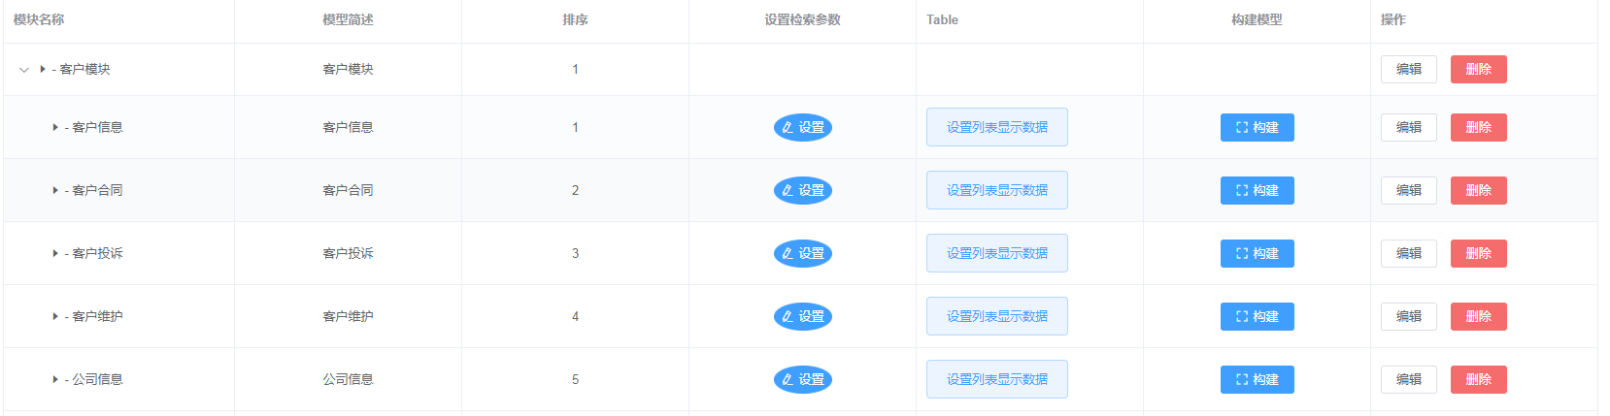Edit the 客户维护 row
This screenshot has width=1610, height=416.
click(x=1409, y=317)
